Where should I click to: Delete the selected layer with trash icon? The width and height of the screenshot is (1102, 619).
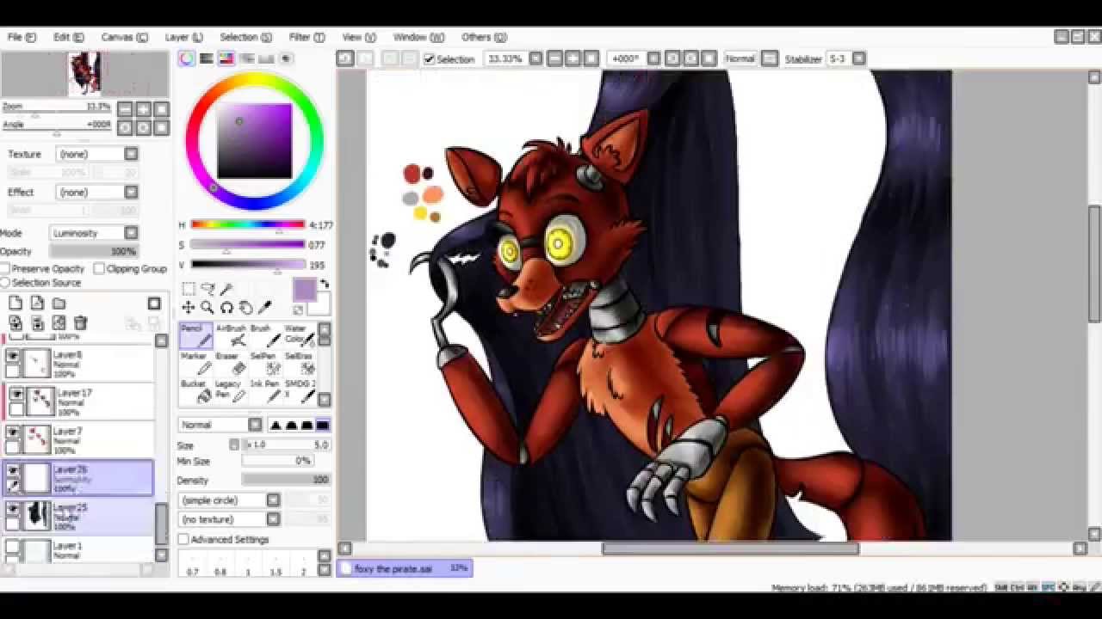[80, 323]
